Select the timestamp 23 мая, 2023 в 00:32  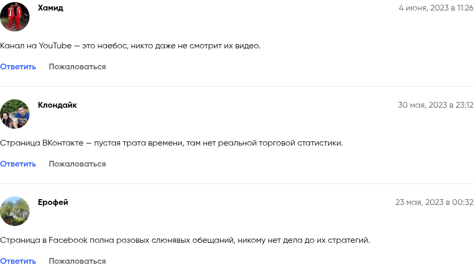[434, 202]
